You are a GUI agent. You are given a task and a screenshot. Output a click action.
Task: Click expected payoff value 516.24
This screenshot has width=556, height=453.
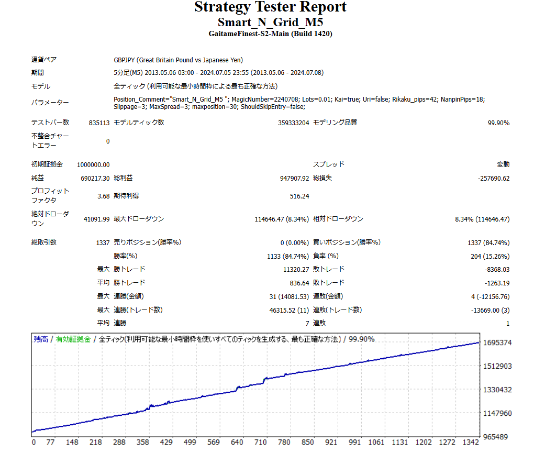(299, 196)
